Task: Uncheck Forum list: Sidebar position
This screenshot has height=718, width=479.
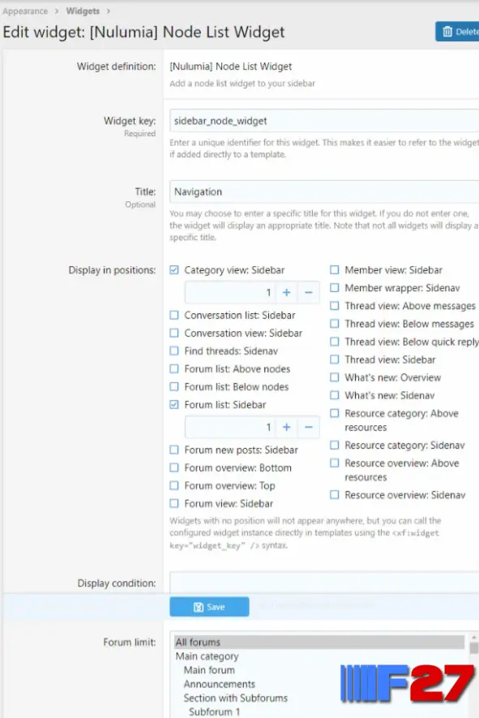Action: [174, 404]
